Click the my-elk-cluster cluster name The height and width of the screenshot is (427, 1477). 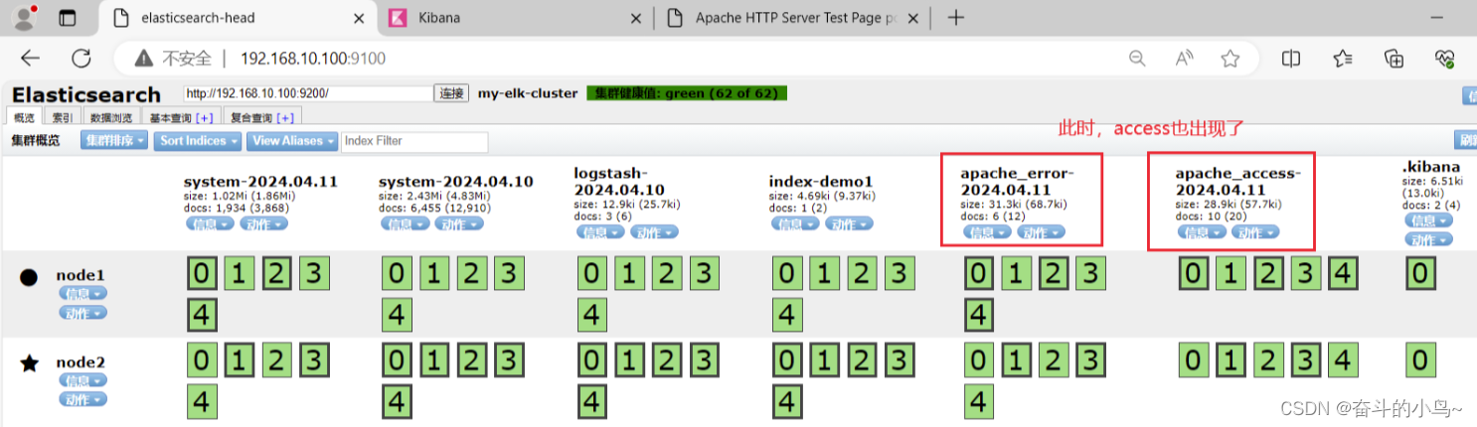click(528, 93)
